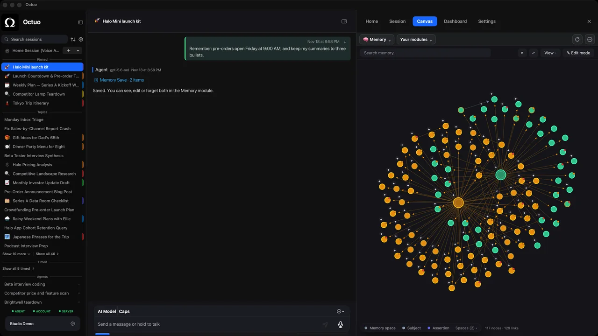Open the Your modules dropdown
598x336 pixels.
click(x=416, y=40)
